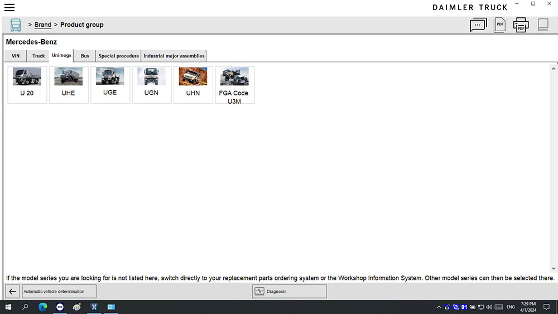The width and height of the screenshot is (558, 314).
Task: Open the network icon in system tray
Action: [481, 307]
